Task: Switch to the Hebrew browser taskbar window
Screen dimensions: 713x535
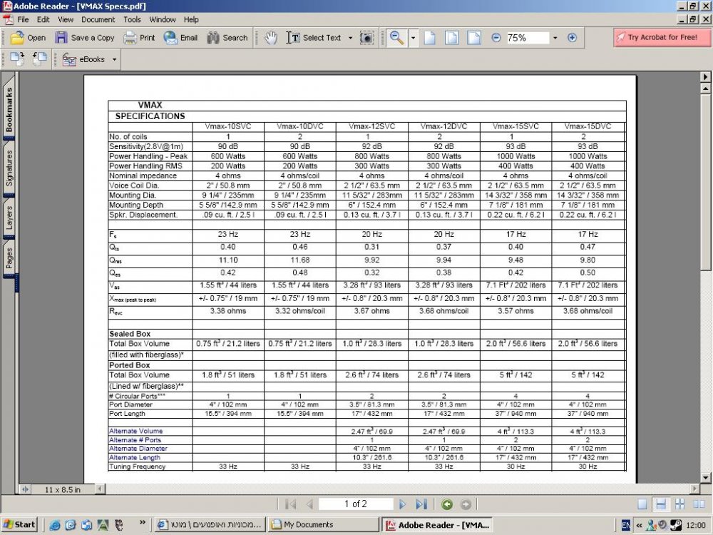Action: [210, 524]
